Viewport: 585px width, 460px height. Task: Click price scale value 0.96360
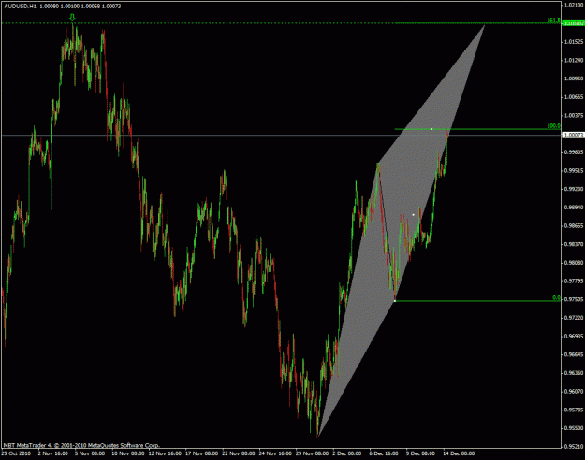click(574, 373)
